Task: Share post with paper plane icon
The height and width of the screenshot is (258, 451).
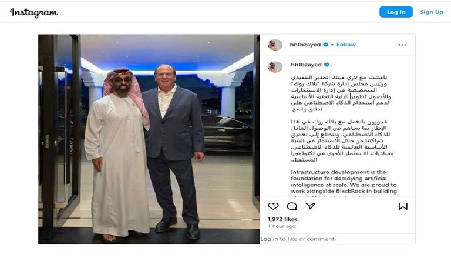Action: (x=310, y=206)
